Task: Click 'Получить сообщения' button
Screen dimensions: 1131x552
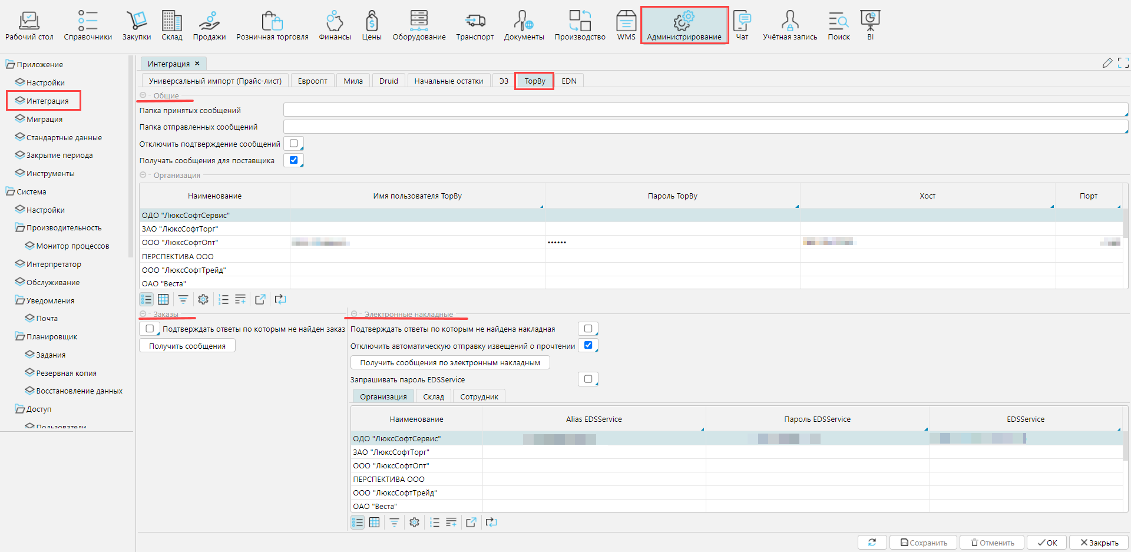Action: pos(187,346)
